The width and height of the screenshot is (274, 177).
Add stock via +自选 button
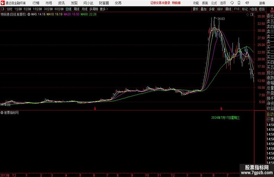pyautogui.click(x=253, y=9)
